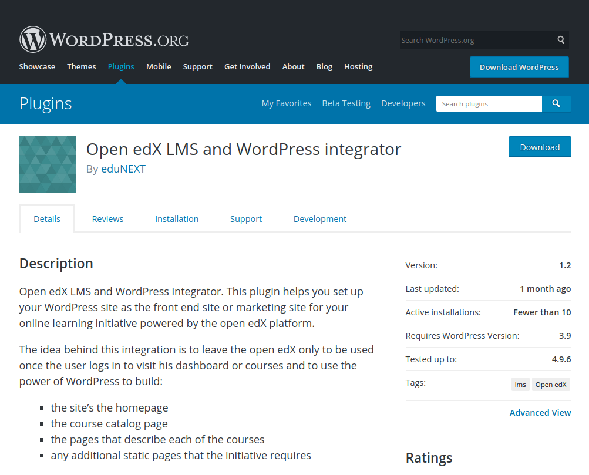589x475 pixels.
Task: Click the plugin search magnifier button
Action: tap(556, 104)
